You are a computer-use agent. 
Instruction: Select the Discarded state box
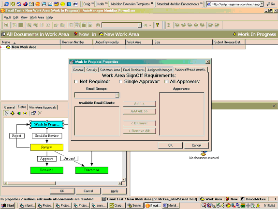click(92, 170)
